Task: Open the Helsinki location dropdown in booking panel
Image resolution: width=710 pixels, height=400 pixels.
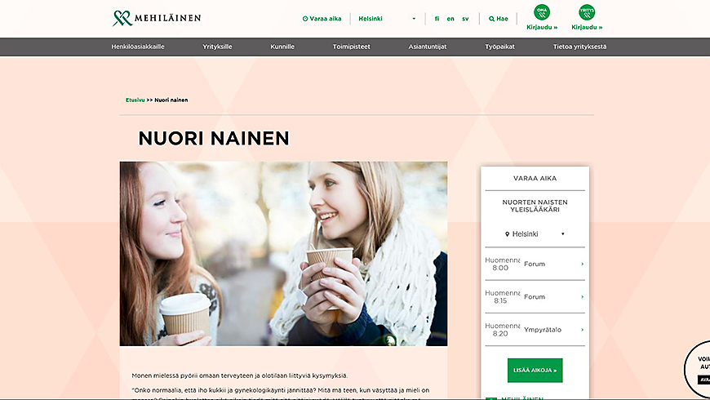Action: tap(535, 234)
